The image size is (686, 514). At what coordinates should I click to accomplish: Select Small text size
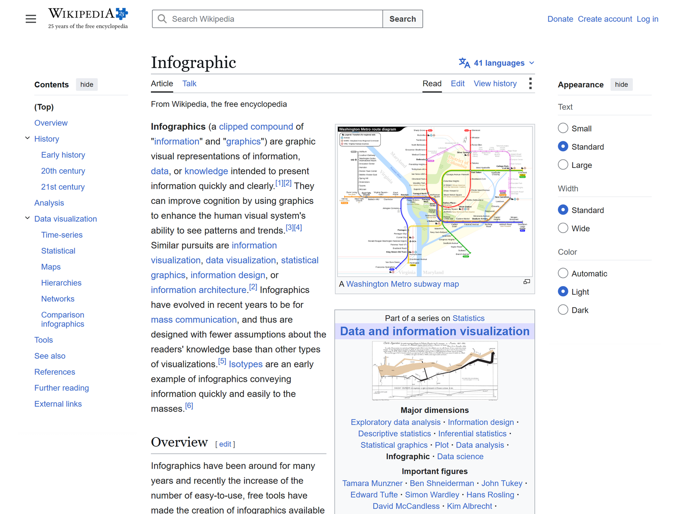(563, 128)
